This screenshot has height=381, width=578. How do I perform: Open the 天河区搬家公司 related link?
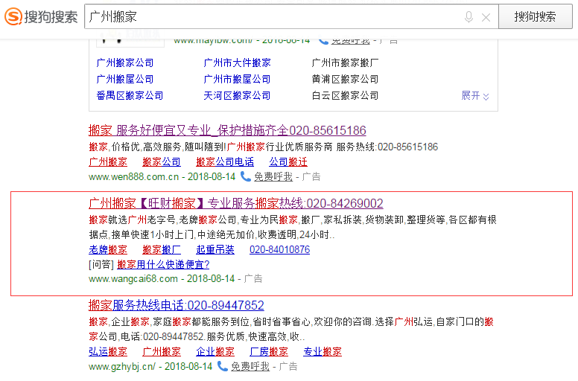[238, 96]
